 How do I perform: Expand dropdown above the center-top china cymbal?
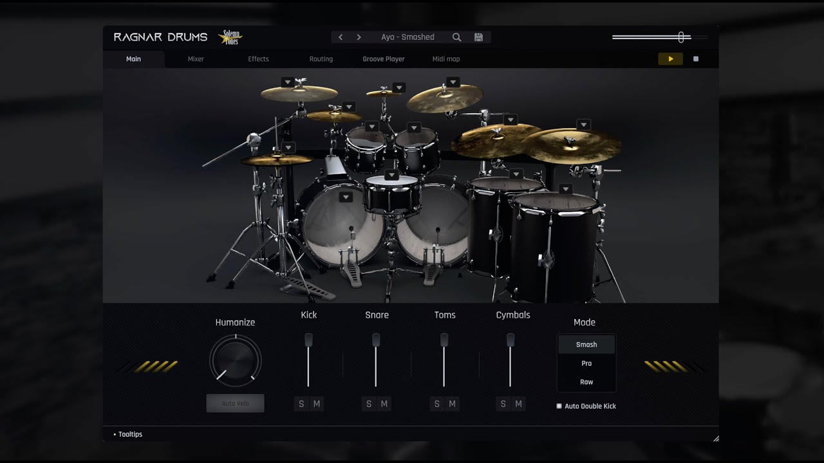coord(453,82)
